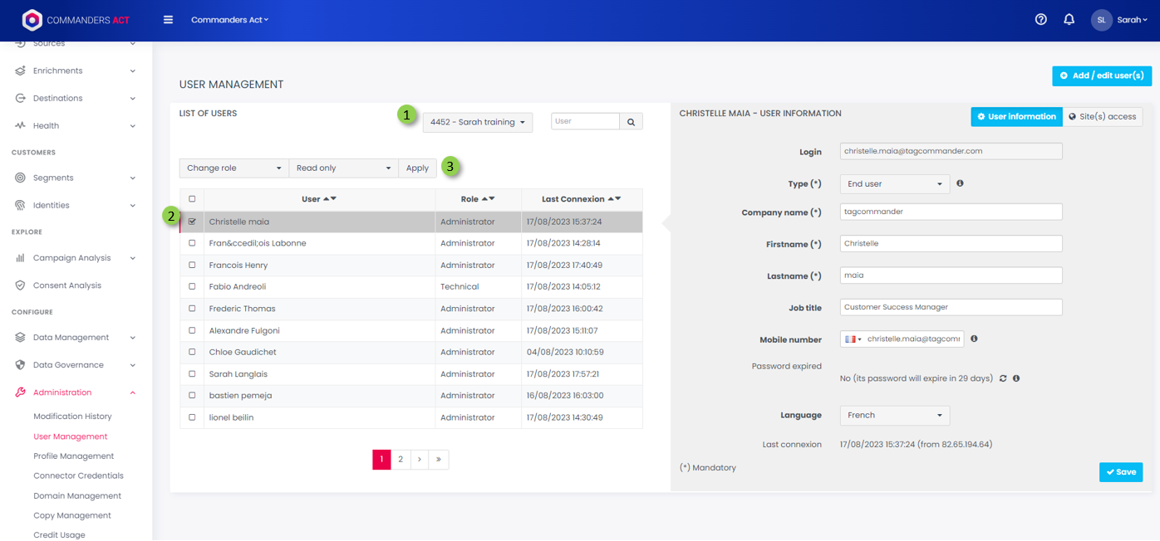Click the password refresh icon

click(x=1003, y=378)
